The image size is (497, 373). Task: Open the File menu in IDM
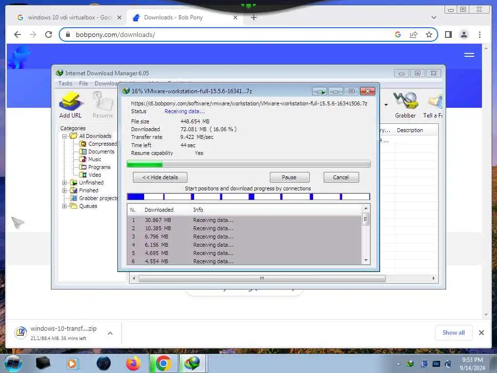point(83,84)
